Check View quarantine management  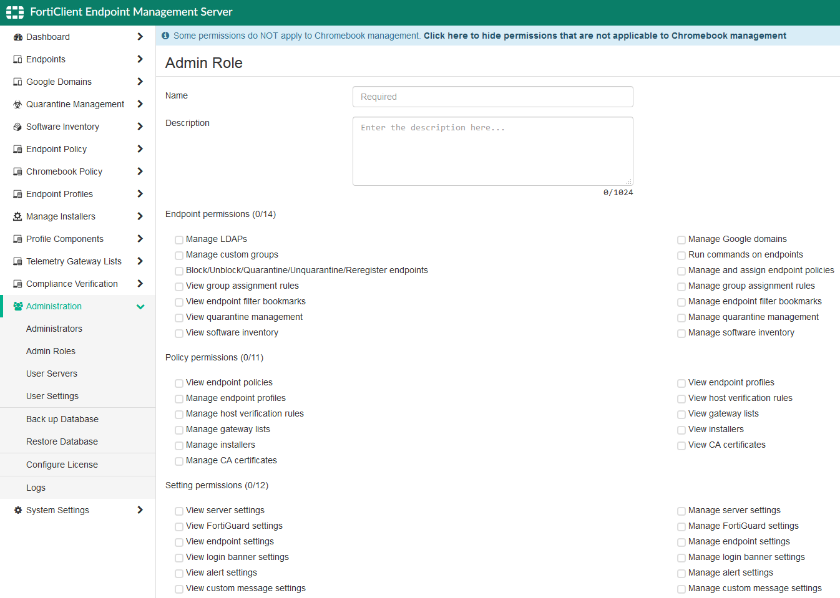pos(179,317)
